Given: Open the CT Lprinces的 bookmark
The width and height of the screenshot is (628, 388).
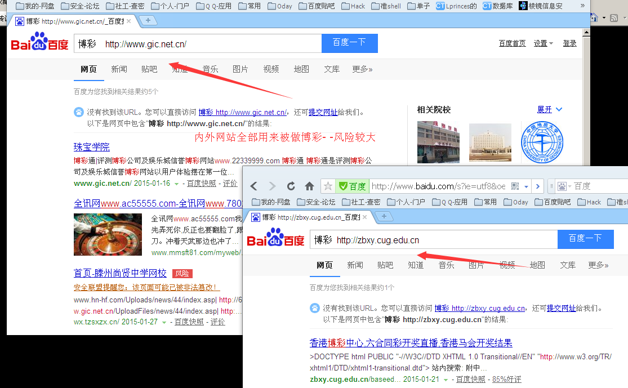Looking at the screenshot, I should [456, 6].
